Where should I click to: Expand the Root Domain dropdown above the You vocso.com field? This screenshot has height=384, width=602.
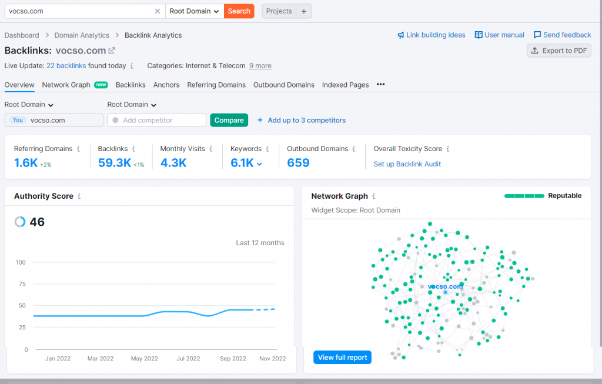click(x=29, y=105)
